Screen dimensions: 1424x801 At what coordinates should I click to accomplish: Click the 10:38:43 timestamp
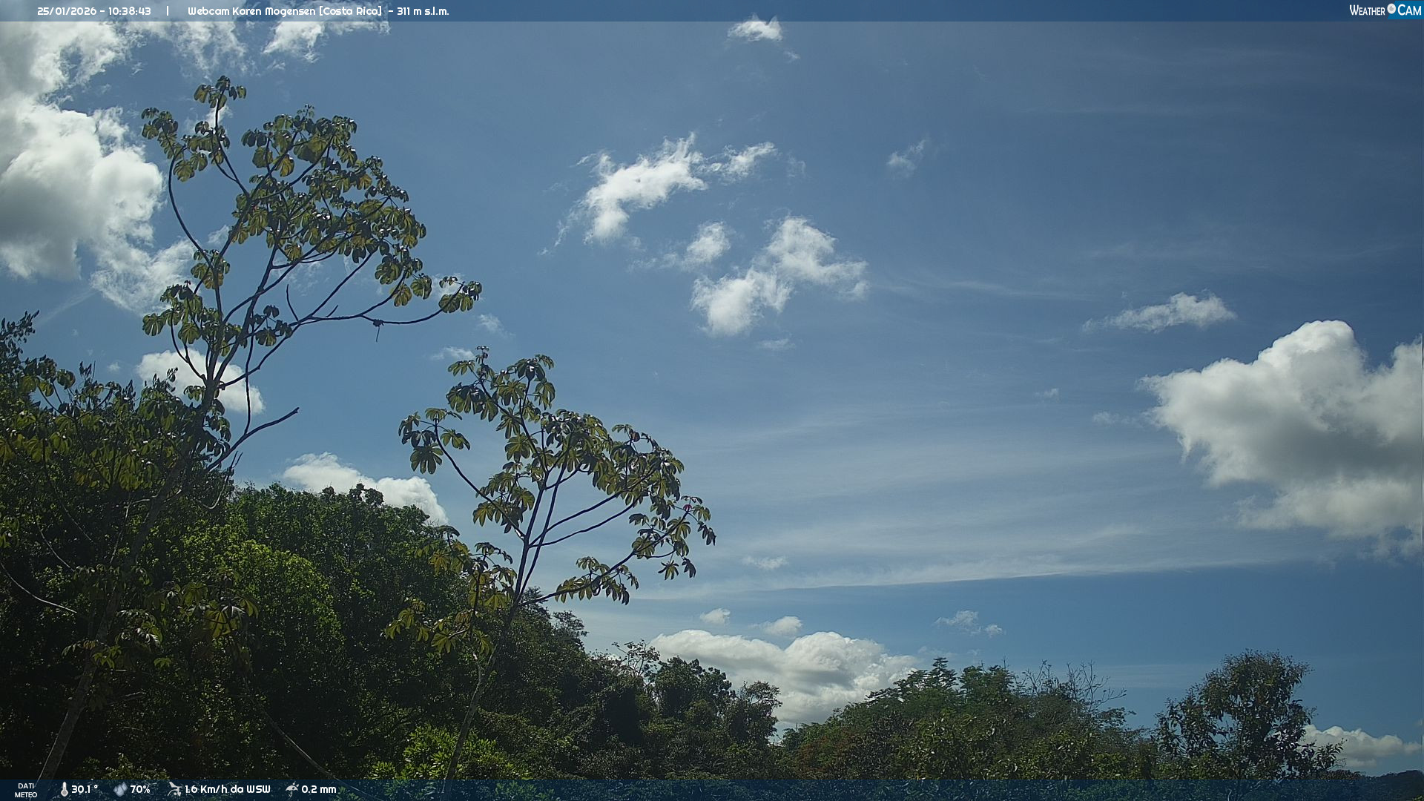[x=128, y=11]
